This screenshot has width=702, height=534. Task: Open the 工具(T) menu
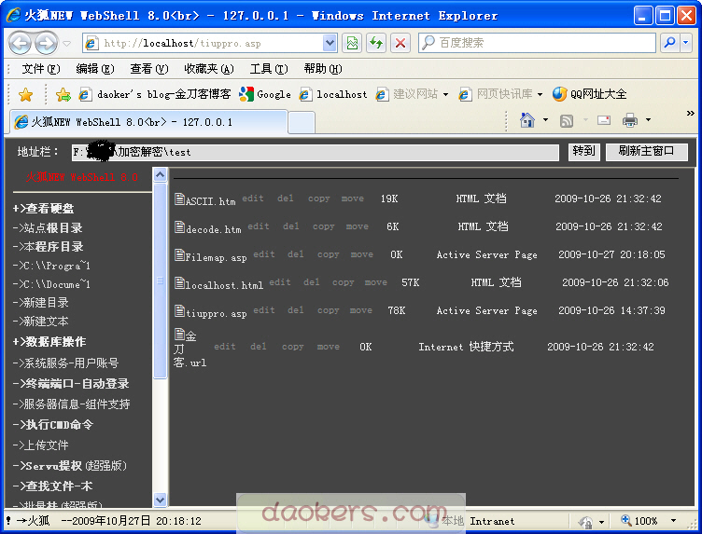(269, 69)
